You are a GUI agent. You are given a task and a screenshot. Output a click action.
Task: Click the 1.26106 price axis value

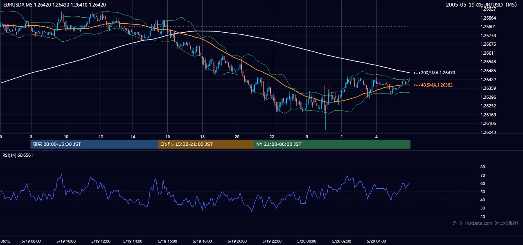point(488,123)
